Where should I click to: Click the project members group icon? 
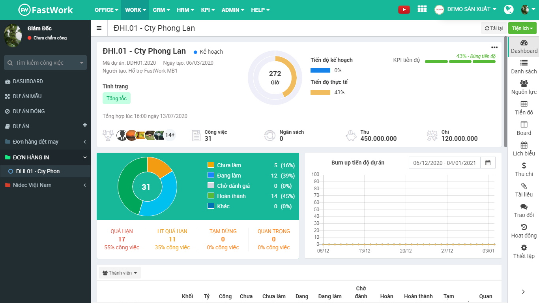point(108,135)
